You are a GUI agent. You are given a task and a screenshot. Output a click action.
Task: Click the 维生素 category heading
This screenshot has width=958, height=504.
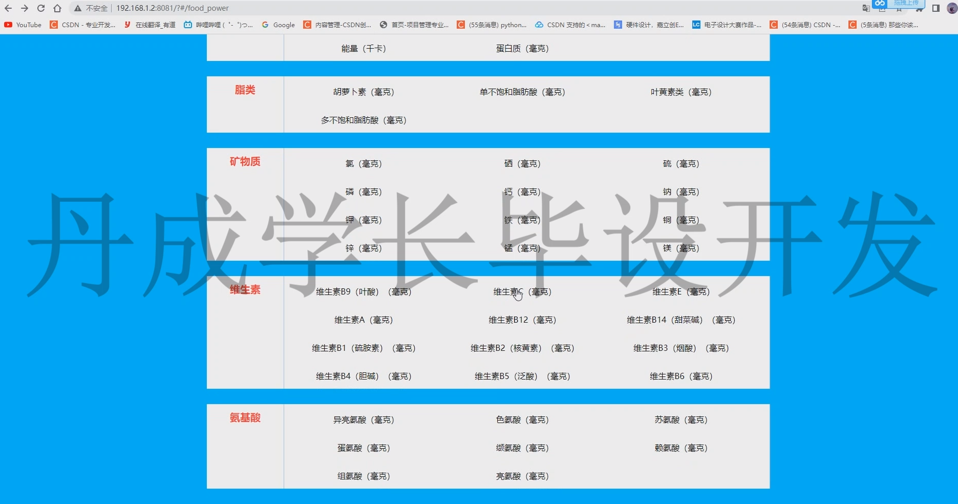[245, 290]
